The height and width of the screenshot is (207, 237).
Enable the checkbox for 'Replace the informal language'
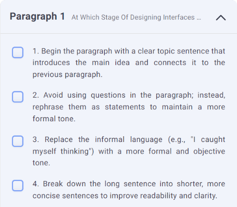18,141
